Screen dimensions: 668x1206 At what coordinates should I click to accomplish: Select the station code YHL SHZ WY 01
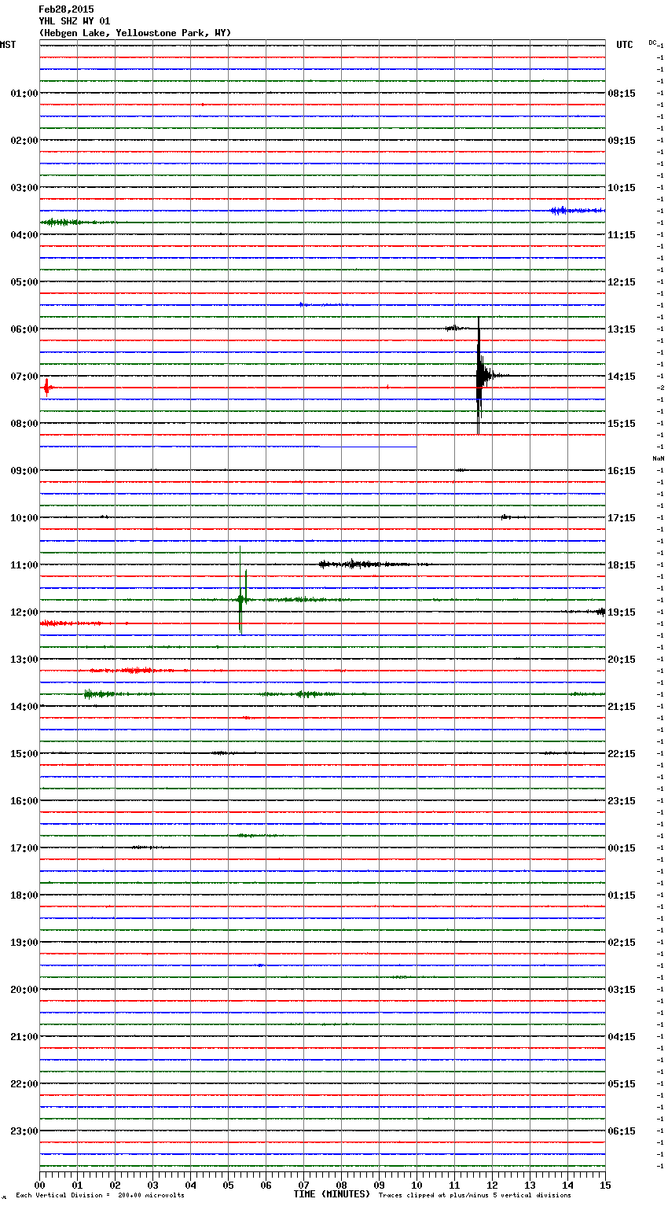coord(75,21)
